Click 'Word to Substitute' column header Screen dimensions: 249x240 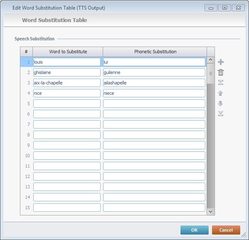(x=68, y=52)
